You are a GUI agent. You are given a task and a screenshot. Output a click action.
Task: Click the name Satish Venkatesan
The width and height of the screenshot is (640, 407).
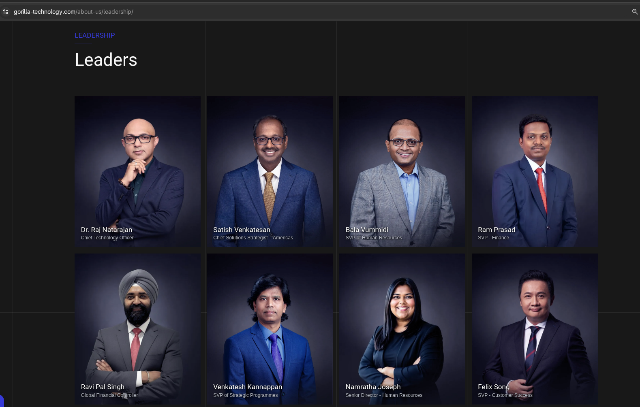pyautogui.click(x=242, y=230)
